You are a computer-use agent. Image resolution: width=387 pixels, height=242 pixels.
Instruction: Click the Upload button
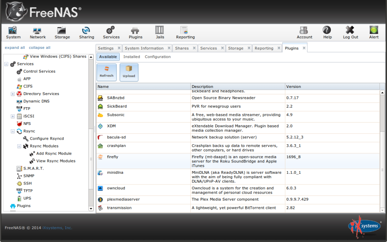pos(129,71)
